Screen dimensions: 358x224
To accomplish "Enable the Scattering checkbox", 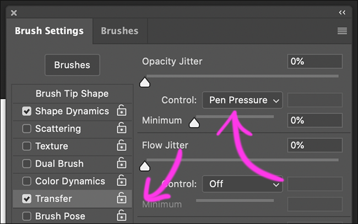I will (26, 128).
